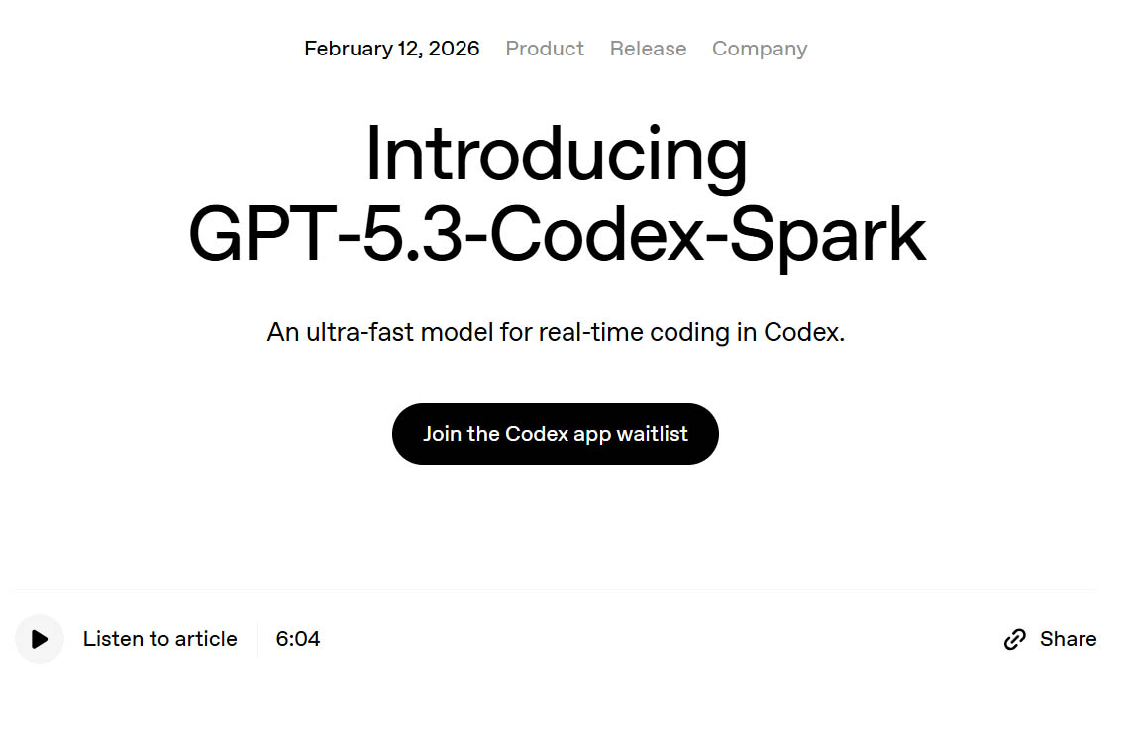Screen dimensions: 1134x756
Task: Click the February 12, 2026 date
Action: 391,49
